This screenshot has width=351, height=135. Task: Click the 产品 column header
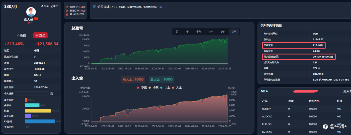(265, 101)
